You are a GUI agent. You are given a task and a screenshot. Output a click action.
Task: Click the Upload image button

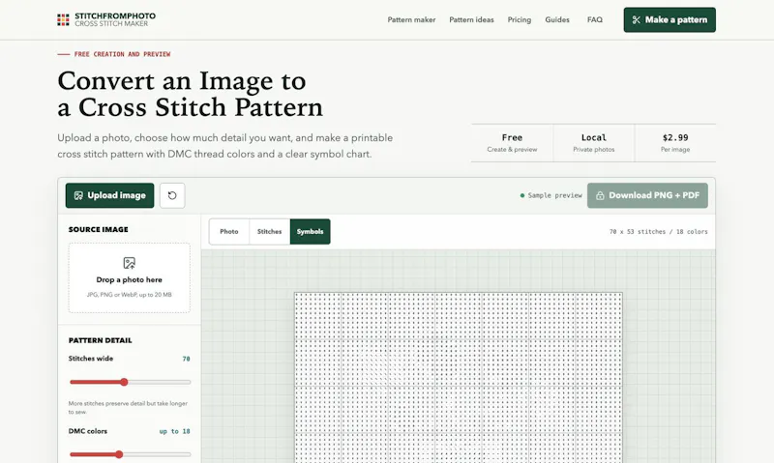(109, 195)
